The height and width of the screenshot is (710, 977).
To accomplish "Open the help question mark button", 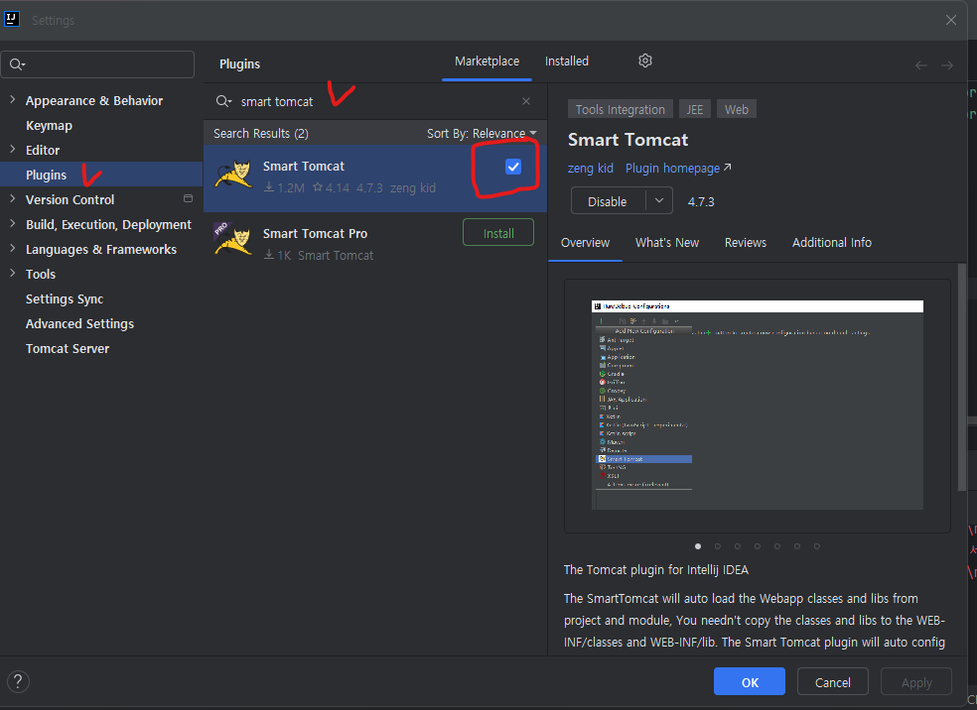I will (x=18, y=681).
